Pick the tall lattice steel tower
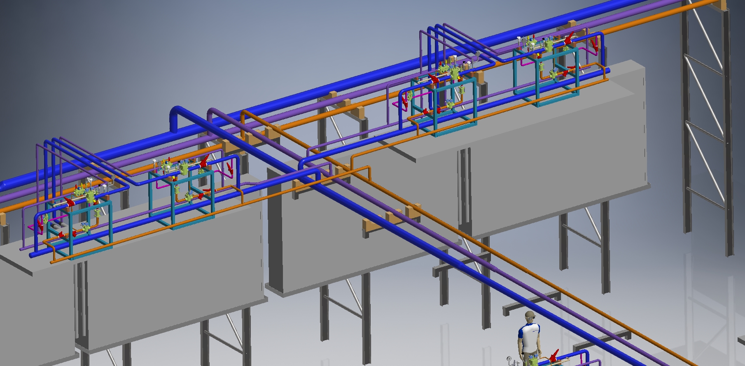This screenshot has height=366, width=745. point(708,127)
